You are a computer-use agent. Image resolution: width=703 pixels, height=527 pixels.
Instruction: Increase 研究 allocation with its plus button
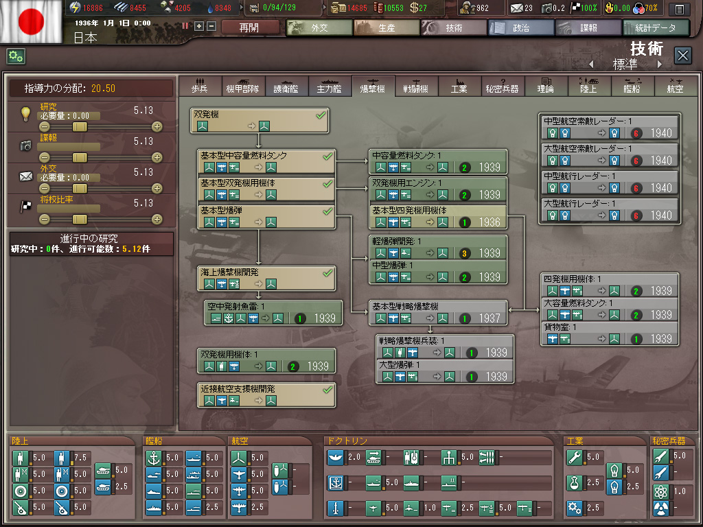pyautogui.click(x=157, y=127)
